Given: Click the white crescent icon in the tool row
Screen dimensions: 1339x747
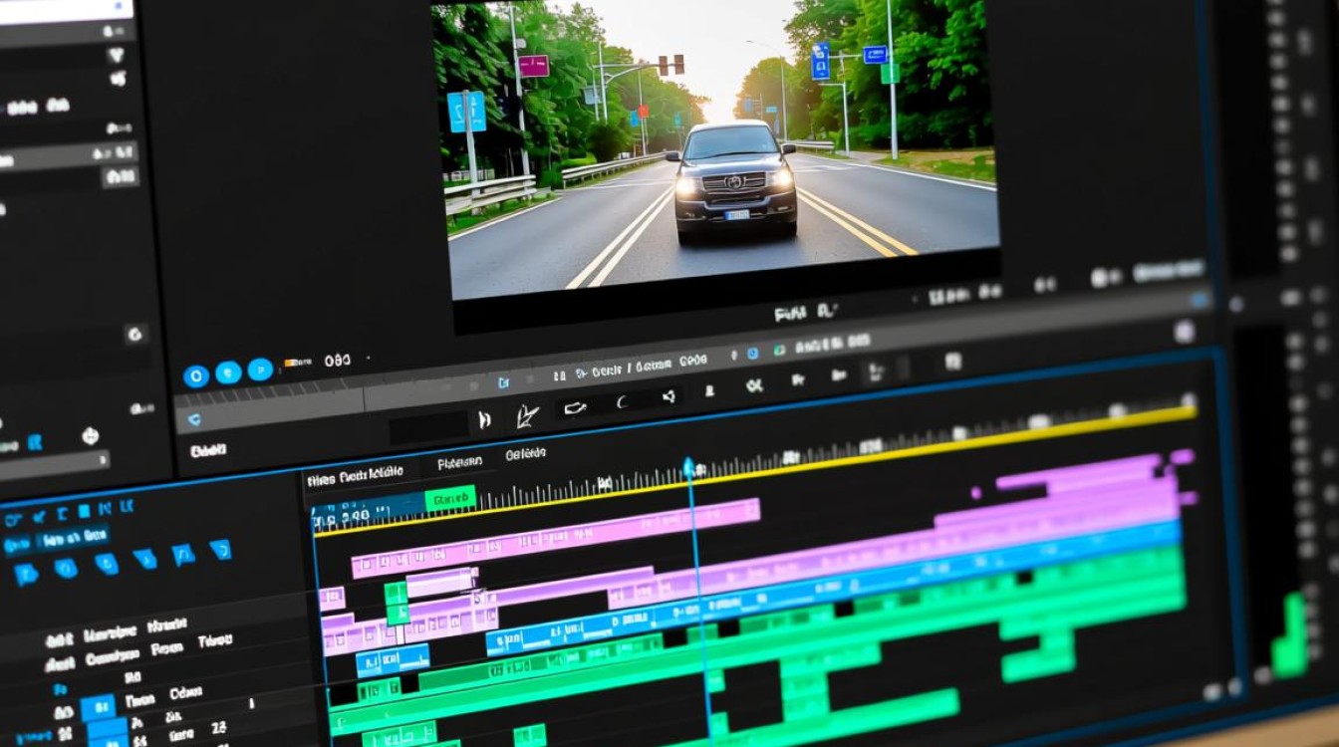Looking at the screenshot, I should click(622, 402).
